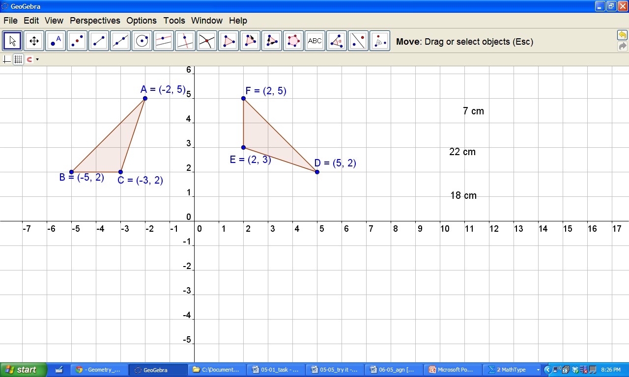The width and height of the screenshot is (629, 377).
Task: Expand the grouped MathType taskbar button
Action: 512,370
